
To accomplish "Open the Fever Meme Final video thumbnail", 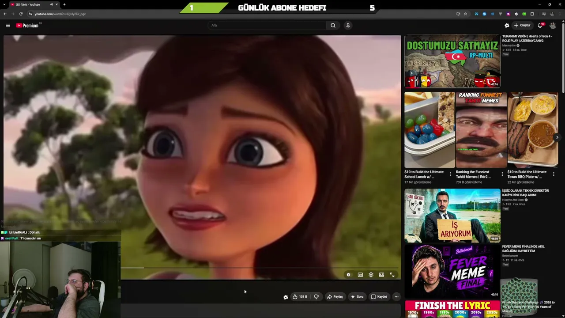I will [x=452, y=271].
